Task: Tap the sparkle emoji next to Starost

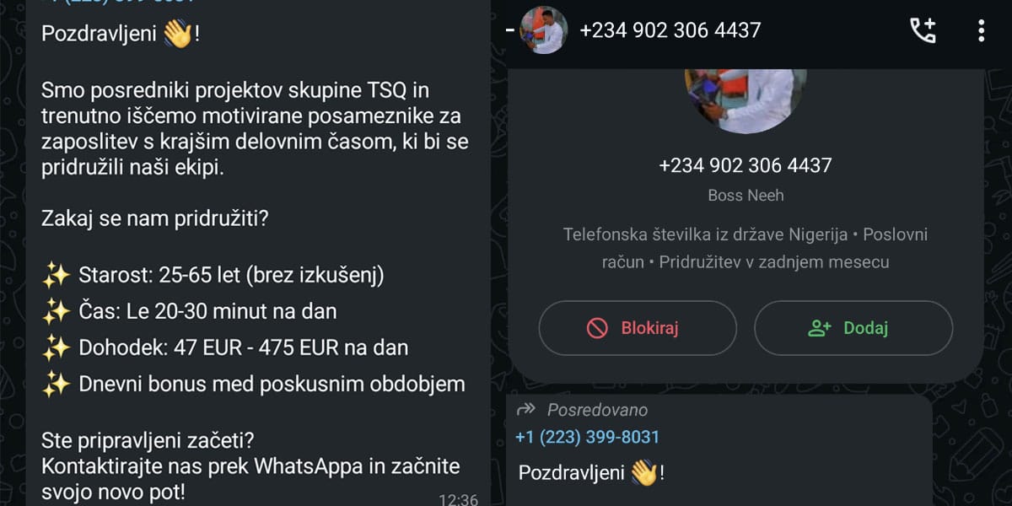Action: [x=56, y=275]
